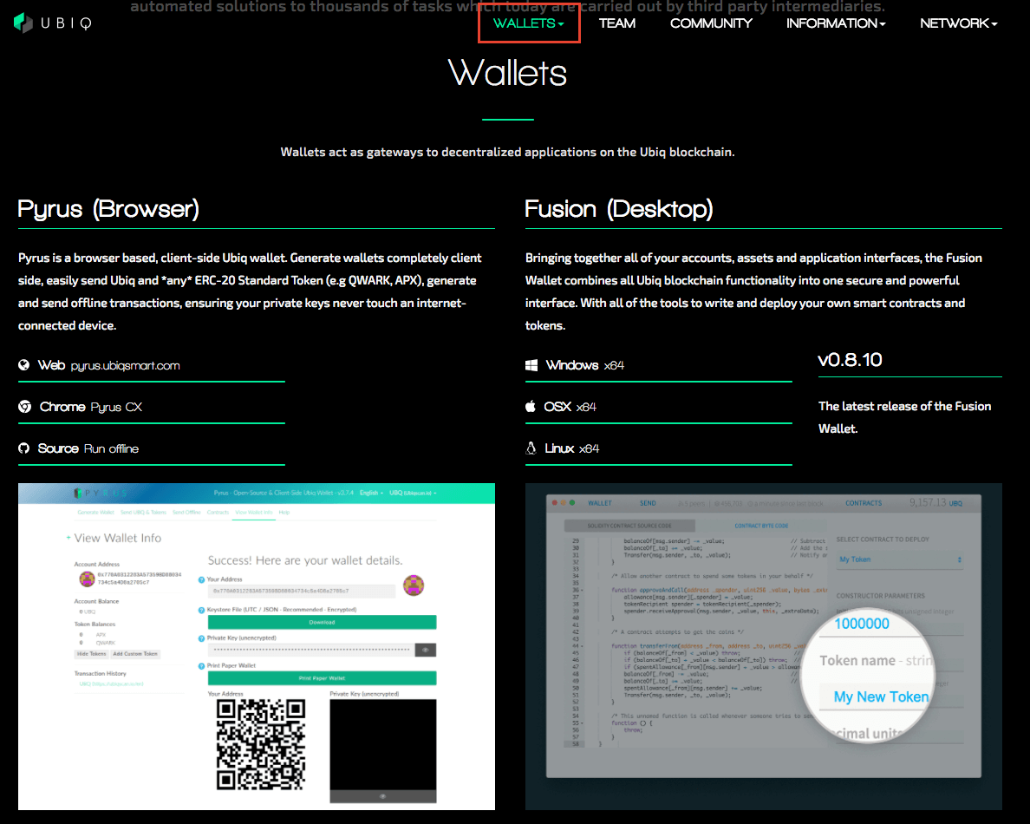Click the Chrome icon for Pyrus CX
Image resolution: width=1030 pixels, height=824 pixels.
tap(25, 407)
